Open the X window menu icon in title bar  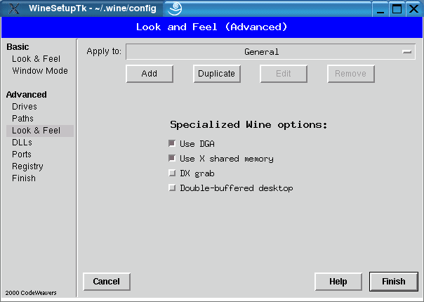(13, 8)
